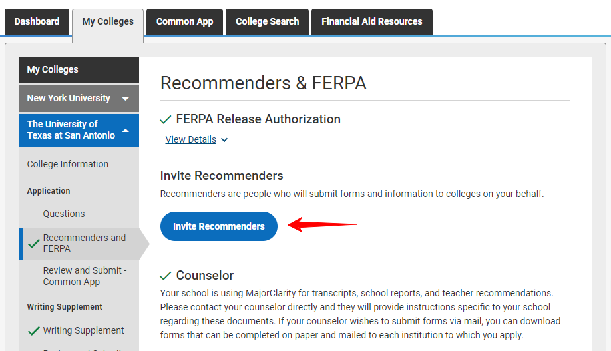The image size is (611, 351).
Task: Expand View Details chevron under FERPA
Action: (x=224, y=140)
